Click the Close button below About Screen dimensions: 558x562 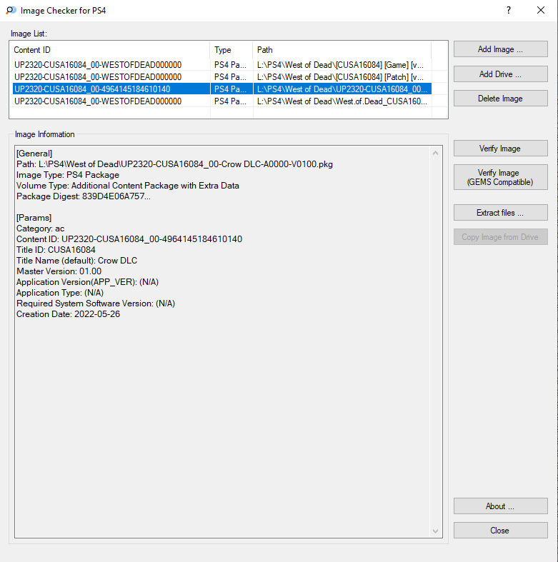(500, 531)
